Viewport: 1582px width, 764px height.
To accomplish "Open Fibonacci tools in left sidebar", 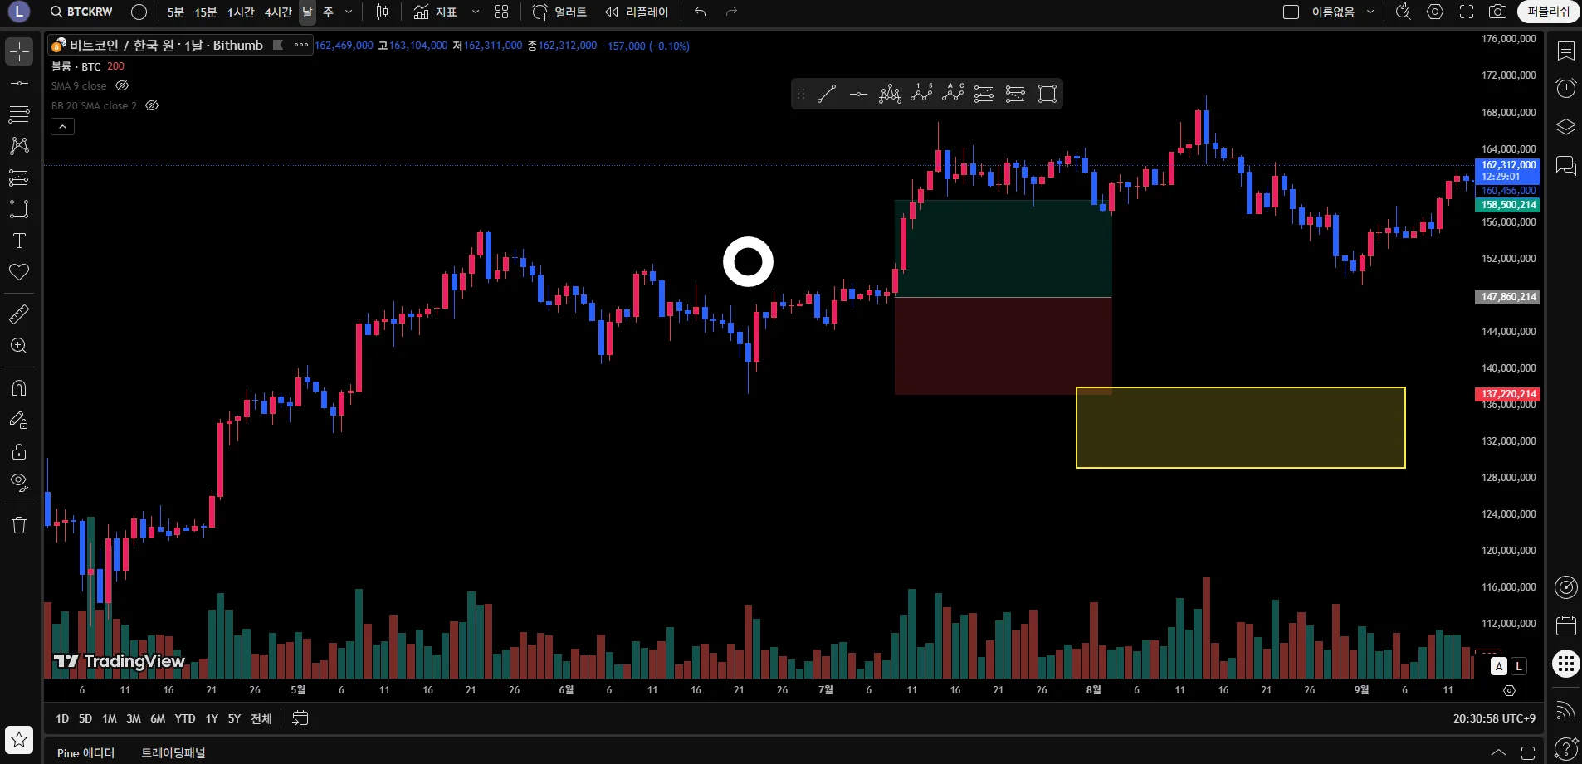I will [x=19, y=114].
